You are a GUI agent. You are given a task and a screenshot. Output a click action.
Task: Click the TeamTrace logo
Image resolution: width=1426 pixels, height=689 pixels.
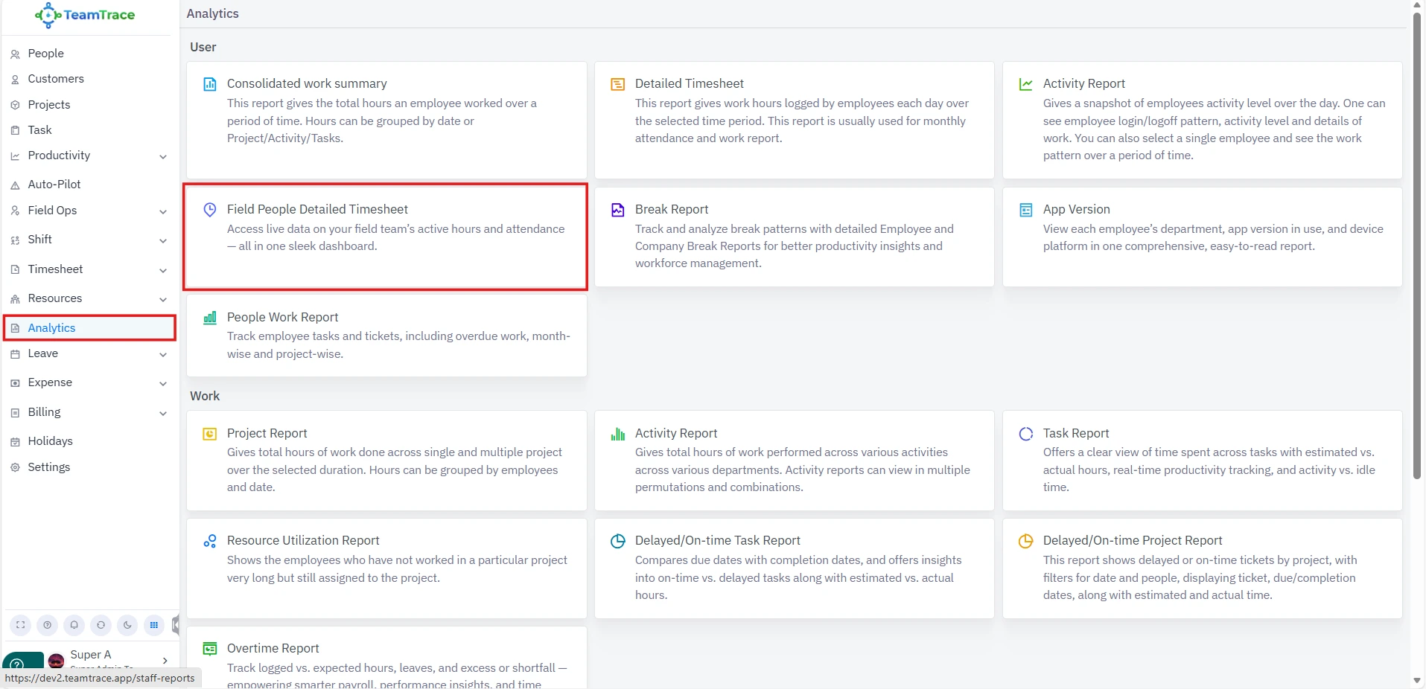tap(86, 15)
